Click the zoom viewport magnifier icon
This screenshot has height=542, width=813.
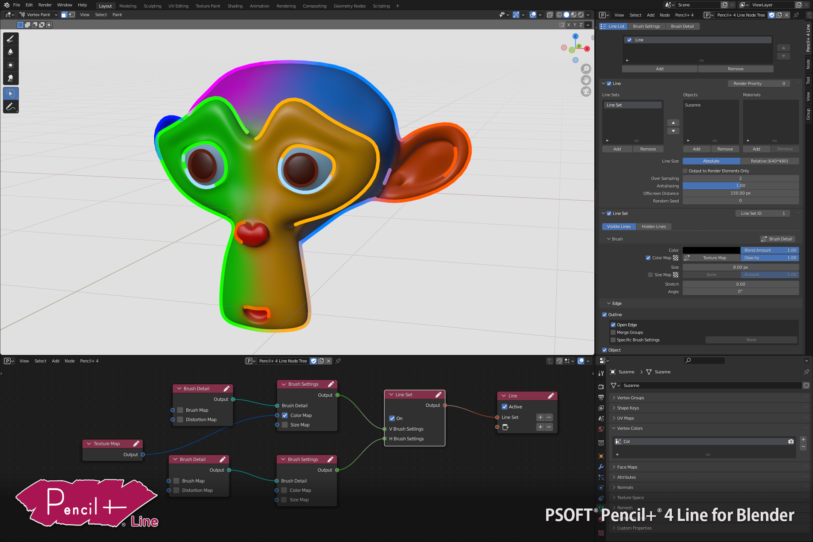point(586,69)
